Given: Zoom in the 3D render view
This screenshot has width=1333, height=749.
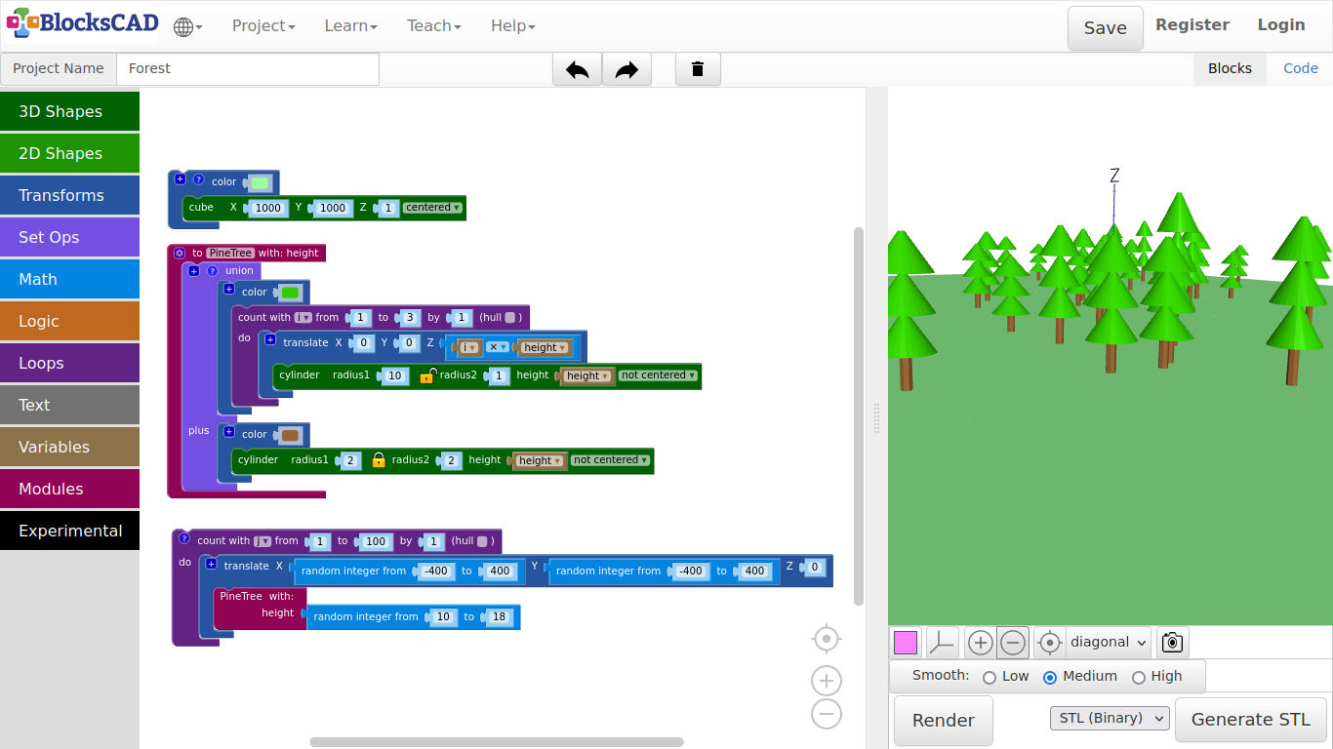Looking at the screenshot, I should point(981,643).
